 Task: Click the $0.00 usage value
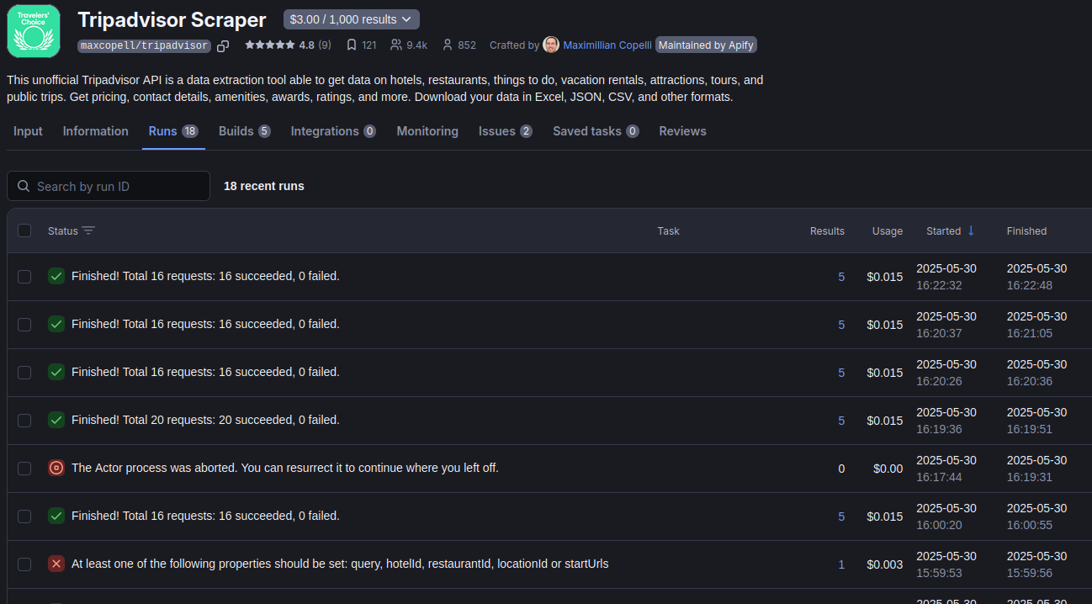point(888,469)
